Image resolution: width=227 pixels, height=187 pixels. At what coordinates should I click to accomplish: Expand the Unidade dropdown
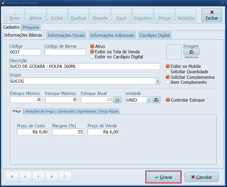(x=149, y=100)
